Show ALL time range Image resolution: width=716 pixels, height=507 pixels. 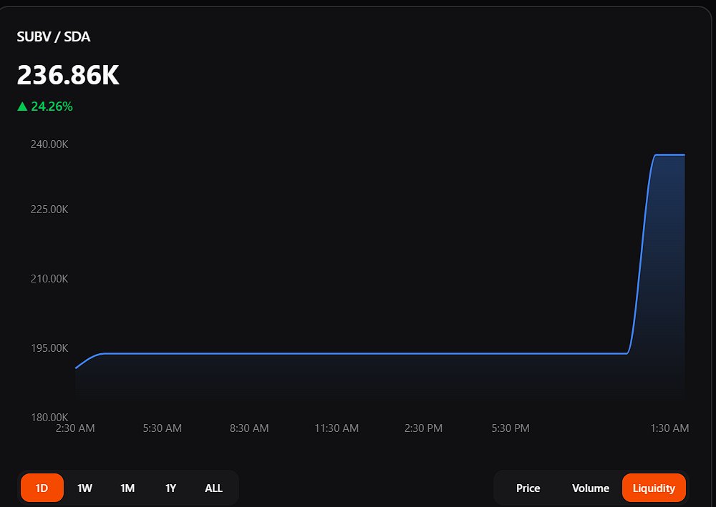[x=213, y=488]
